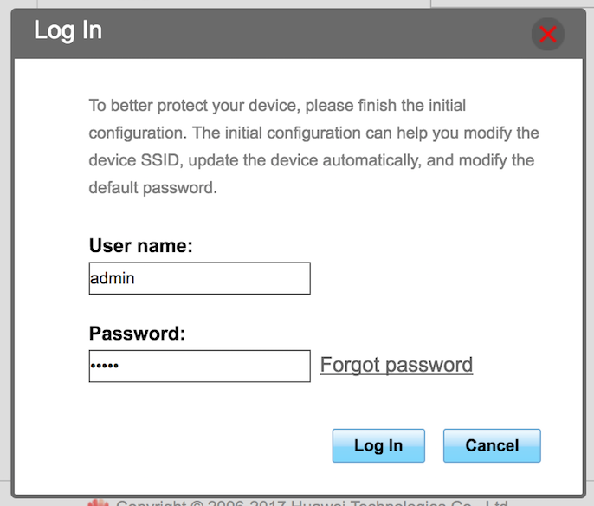Screen dimensions: 594x506
Task: Click the first line of the configuration notice
Action: pyautogui.click(x=277, y=106)
